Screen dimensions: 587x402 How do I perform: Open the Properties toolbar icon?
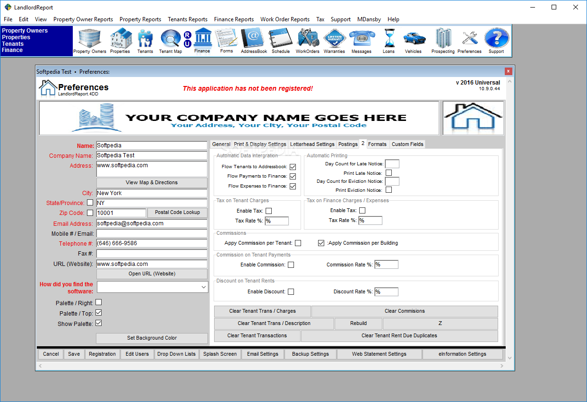click(121, 41)
